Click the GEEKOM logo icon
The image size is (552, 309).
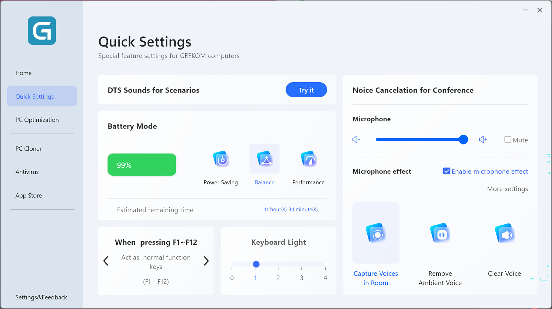tap(42, 31)
